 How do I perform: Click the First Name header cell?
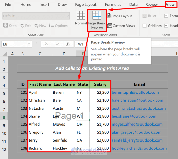pyautogui.click(x=40, y=84)
